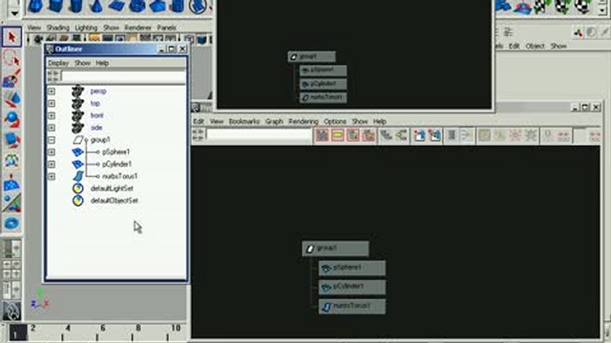This screenshot has width=611, height=343.
Task: Click pSphere1 node in lower Hypergraph
Action: pos(352,268)
